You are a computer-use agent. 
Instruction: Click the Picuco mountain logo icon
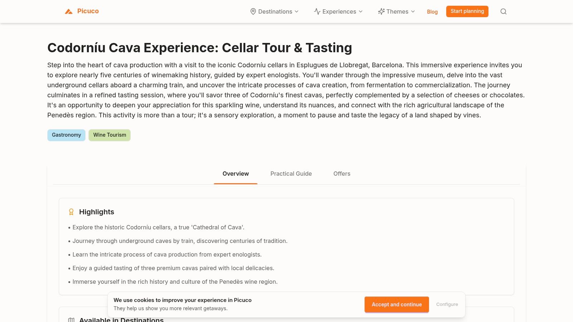[x=69, y=11]
